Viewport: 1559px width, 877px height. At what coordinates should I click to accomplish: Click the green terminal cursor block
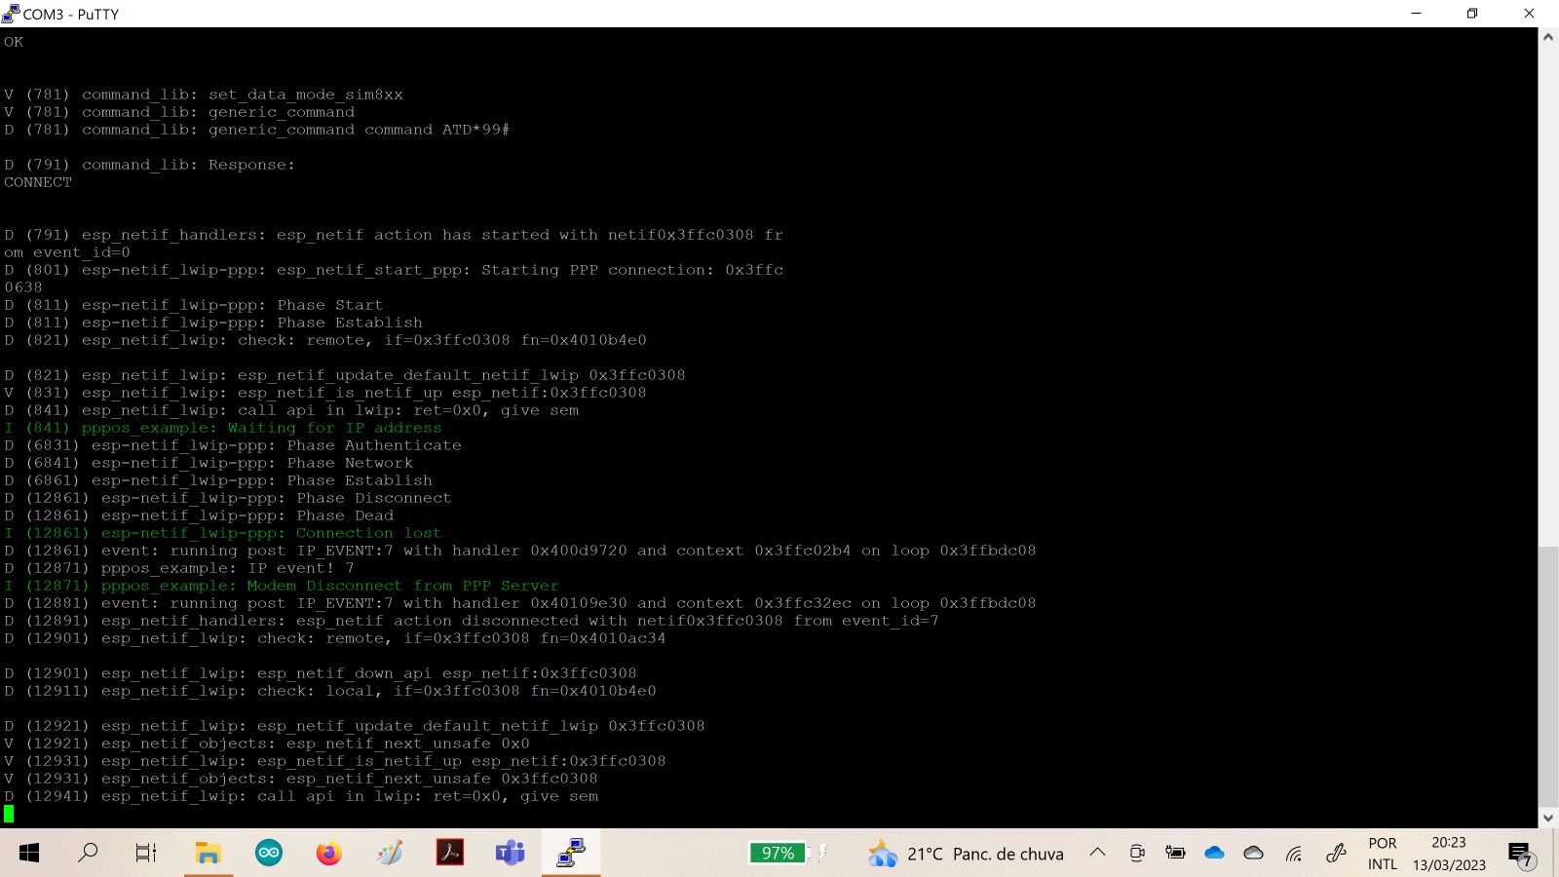[9, 814]
